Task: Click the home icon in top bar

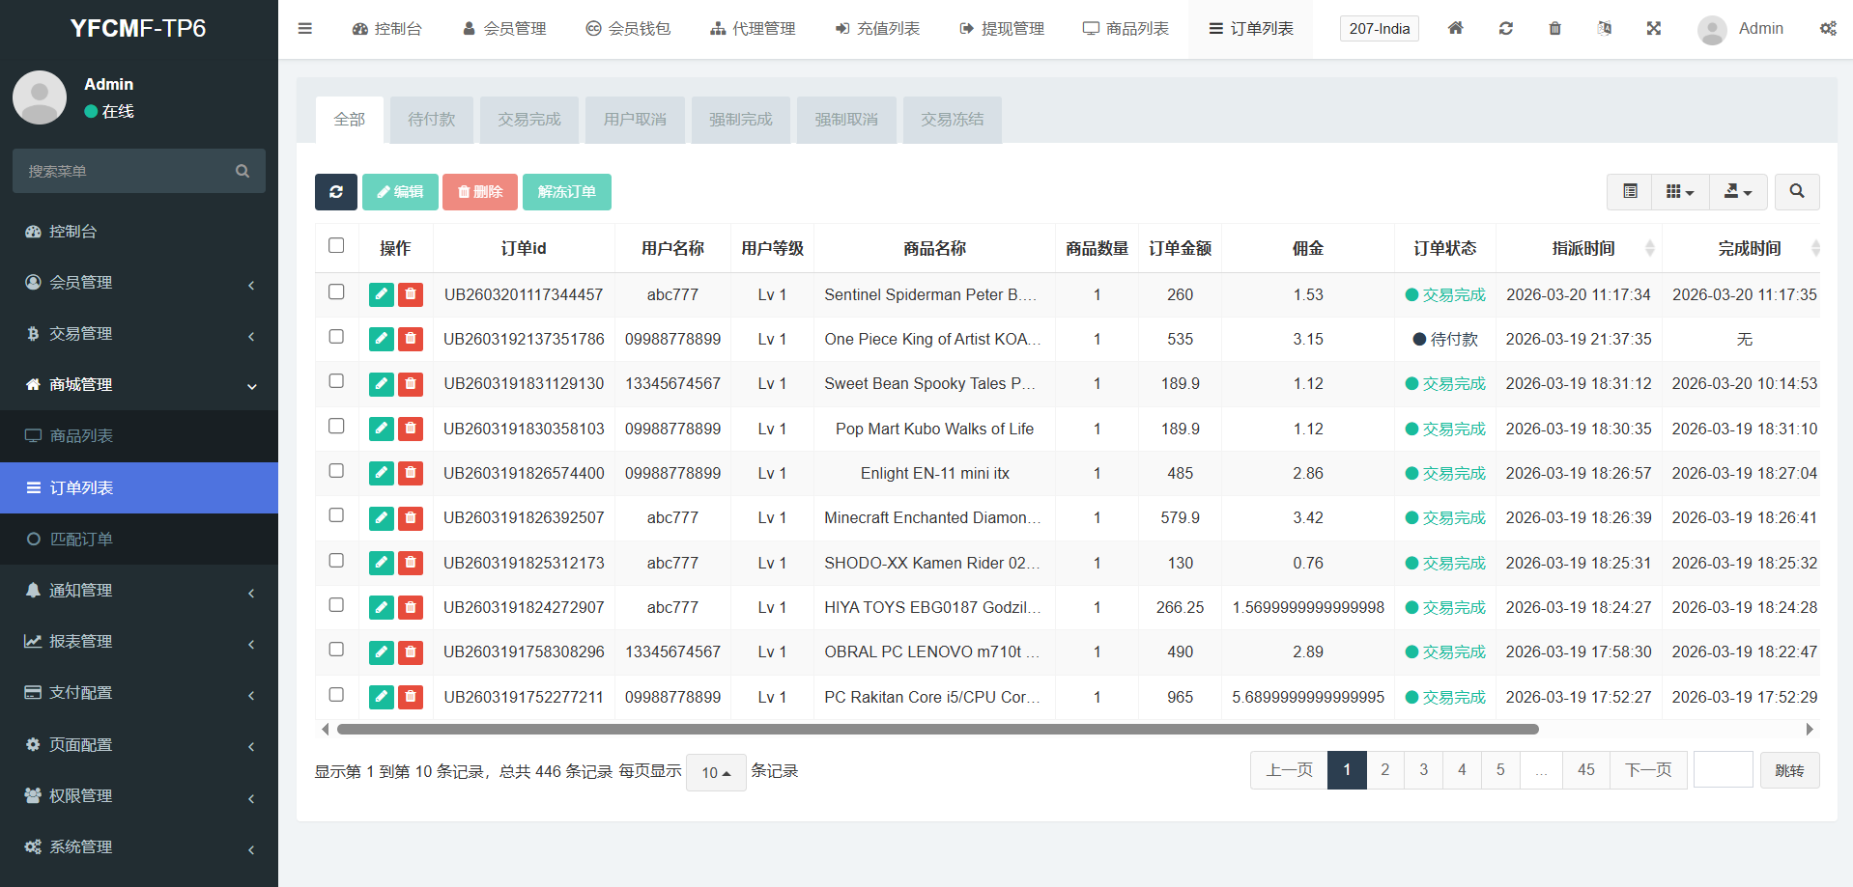Action: click(1455, 29)
